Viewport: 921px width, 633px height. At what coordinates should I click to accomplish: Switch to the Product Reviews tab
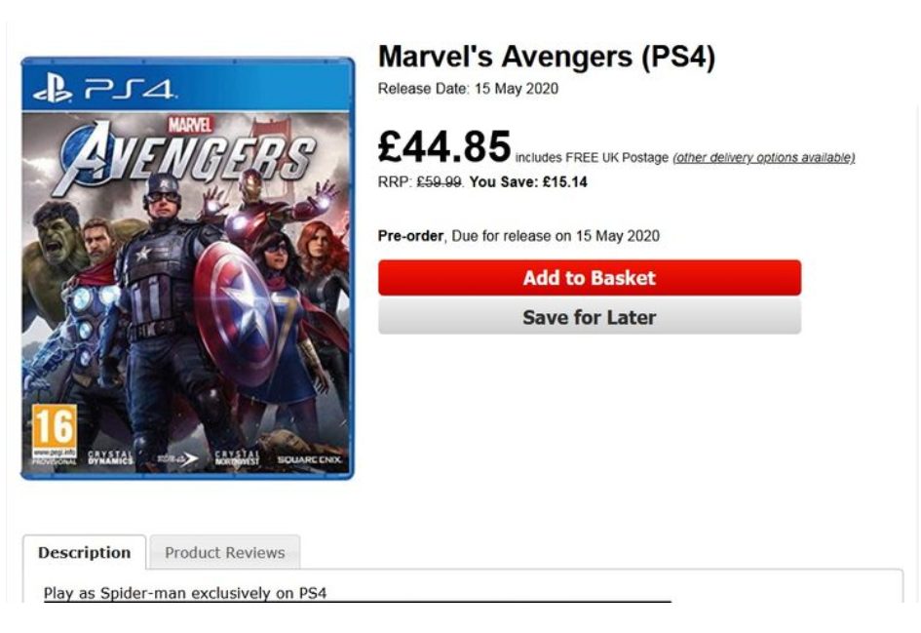(x=224, y=553)
